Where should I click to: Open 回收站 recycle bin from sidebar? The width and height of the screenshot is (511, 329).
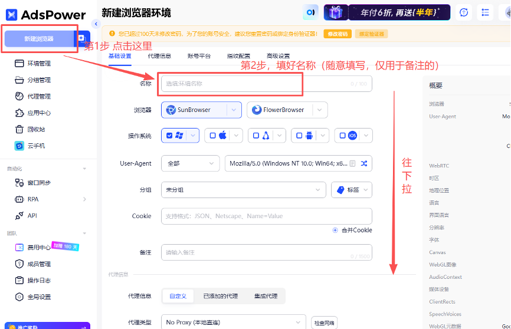click(x=35, y=129)
